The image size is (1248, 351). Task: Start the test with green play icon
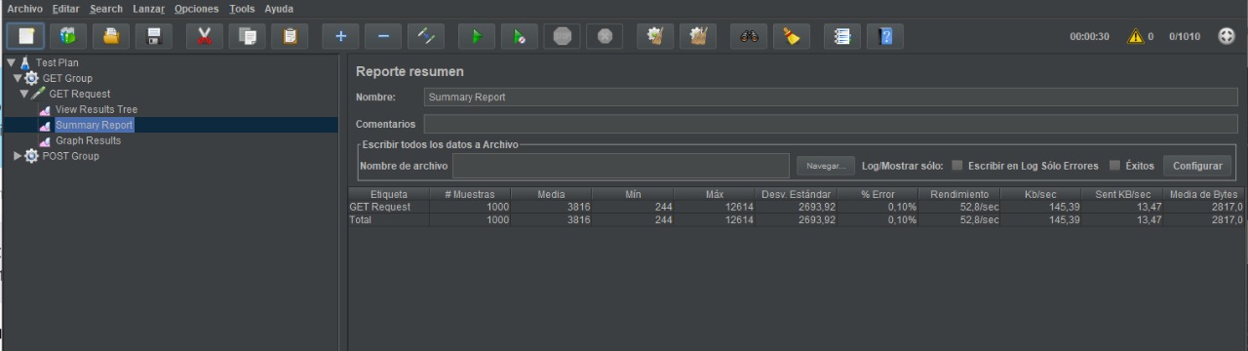click(477, 36)
